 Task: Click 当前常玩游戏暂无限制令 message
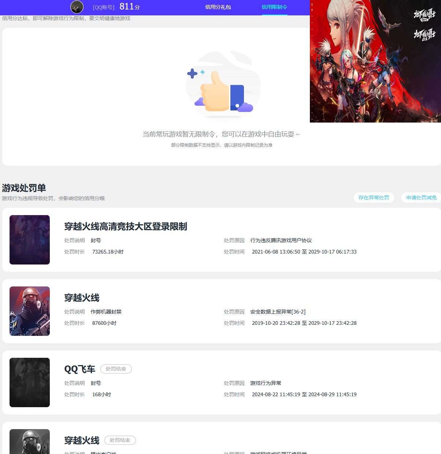[x=221, y=134]
